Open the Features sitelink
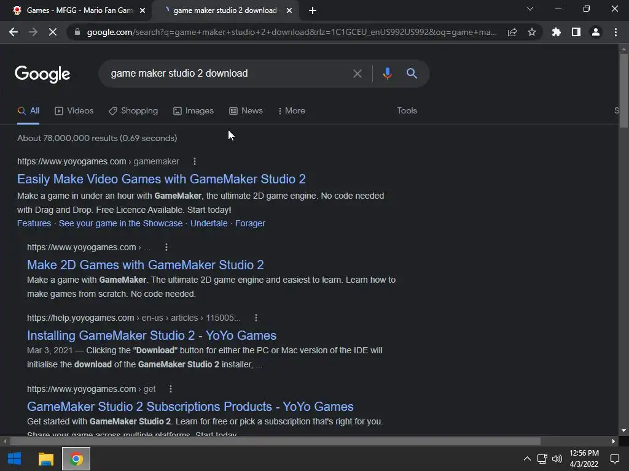 point(34,223)
